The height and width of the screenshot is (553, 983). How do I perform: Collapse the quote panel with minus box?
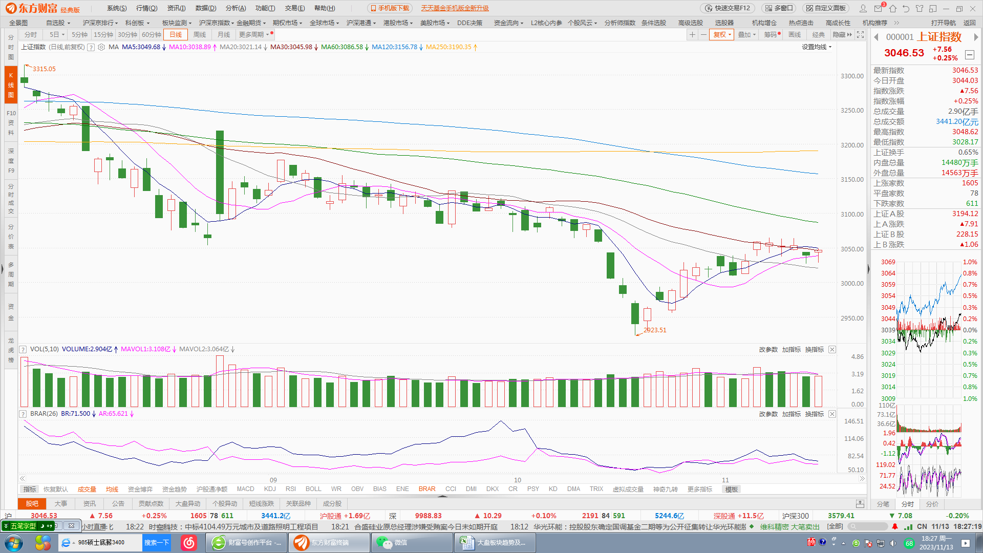point(970,55)
